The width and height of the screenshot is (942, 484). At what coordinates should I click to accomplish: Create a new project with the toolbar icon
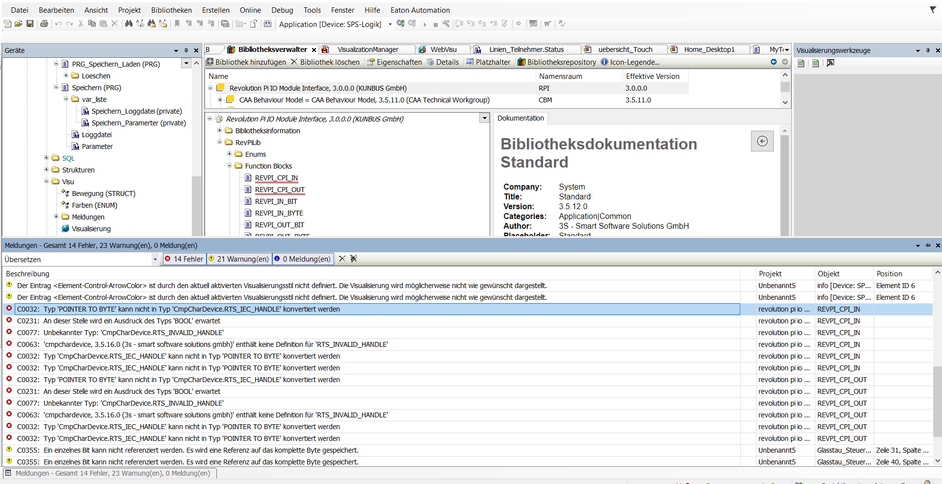coord(7,24)
